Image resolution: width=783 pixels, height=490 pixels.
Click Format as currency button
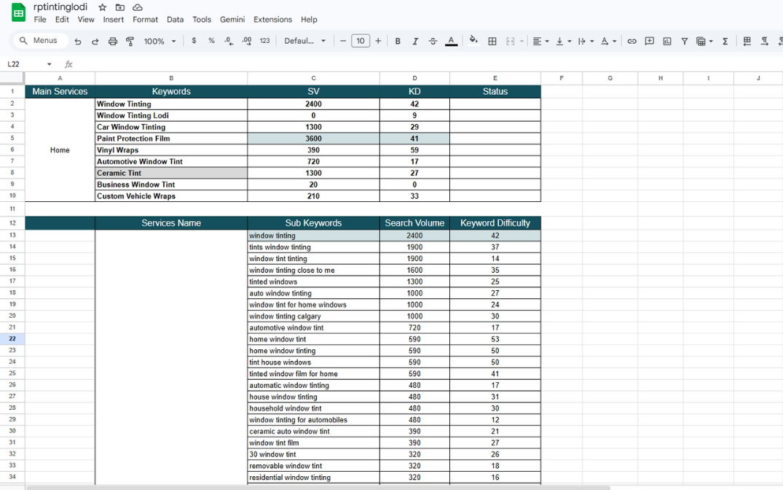(194, 42)
